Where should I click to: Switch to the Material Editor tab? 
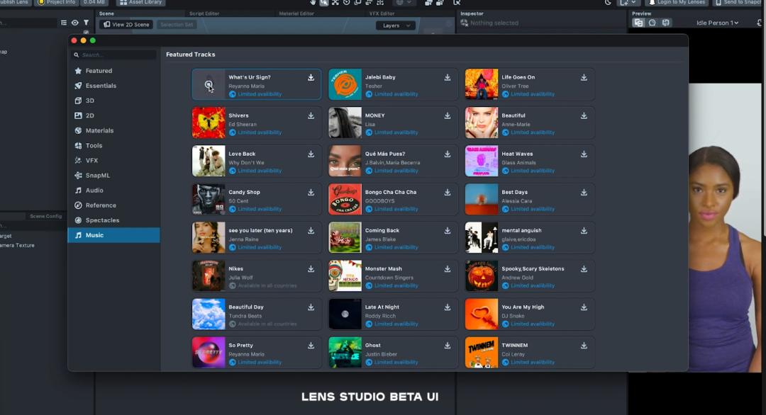[x=296, y=13]
